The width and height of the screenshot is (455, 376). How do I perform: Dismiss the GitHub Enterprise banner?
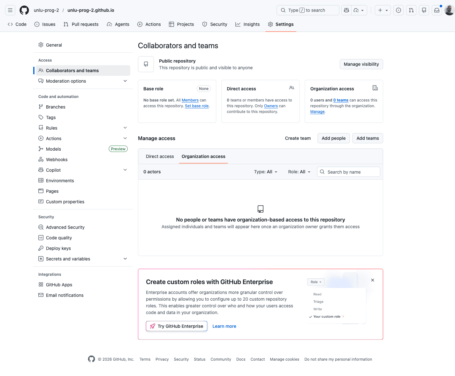click(372, 280)
